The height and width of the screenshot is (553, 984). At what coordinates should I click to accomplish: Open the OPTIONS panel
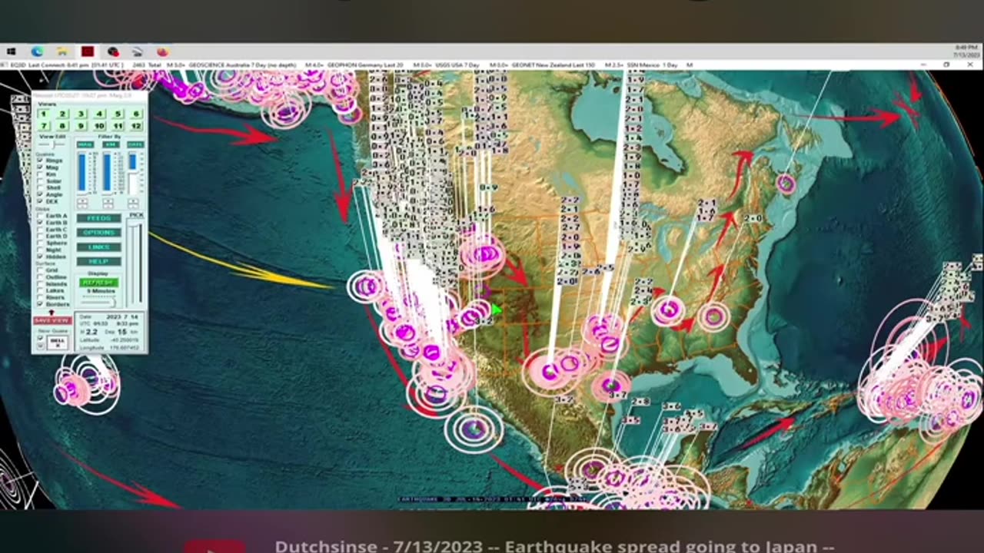pos(98,233)
